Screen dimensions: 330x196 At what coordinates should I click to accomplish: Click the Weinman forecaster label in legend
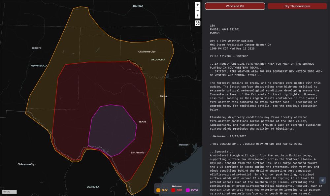(177, 186)
